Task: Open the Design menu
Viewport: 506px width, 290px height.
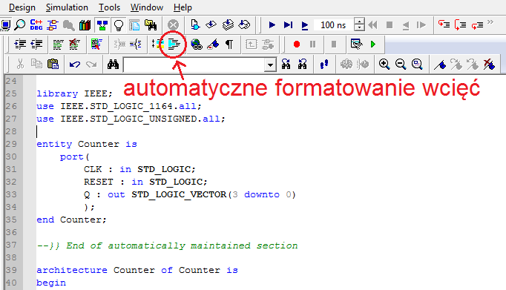Action: pyautogui.click(x=22, y=7)
